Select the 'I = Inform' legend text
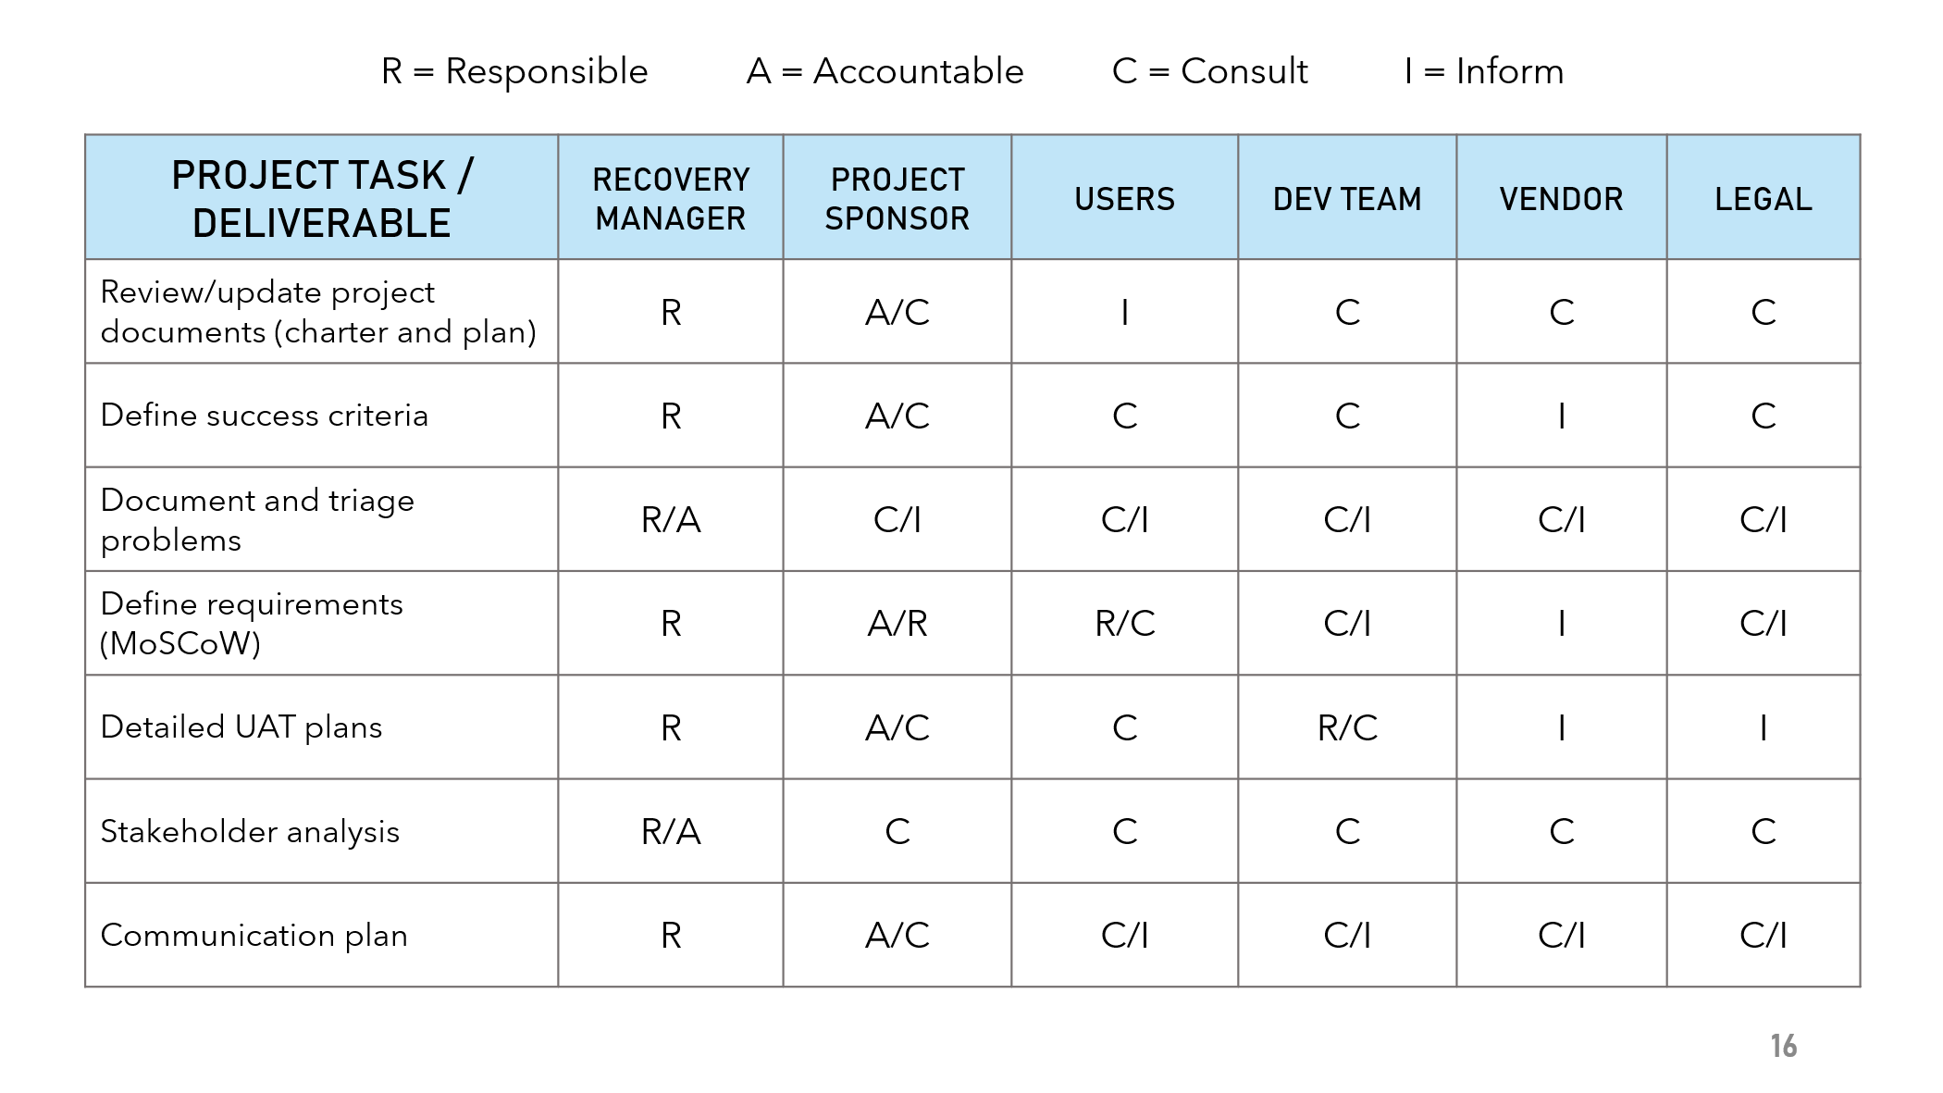This screenshot has height=1093, width=1943. pyautogui.click(x=1483, y=71)
